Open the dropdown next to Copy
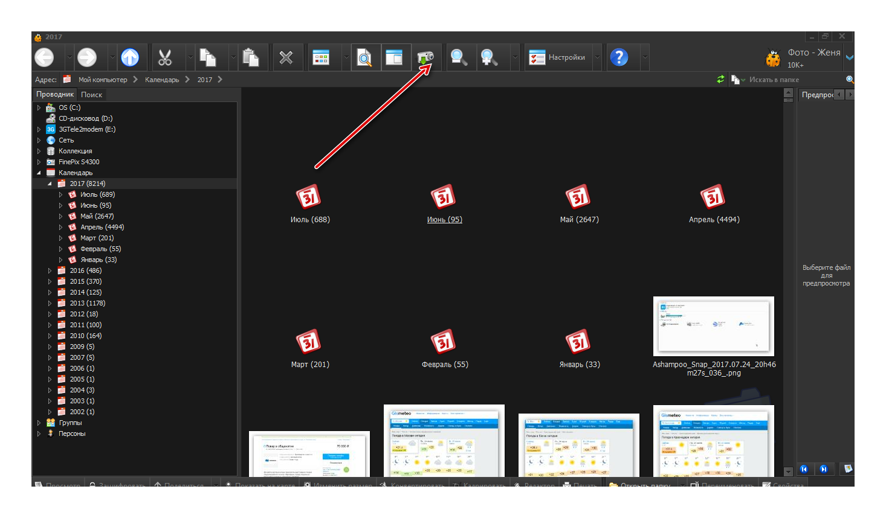Viewport: 886px width, 518px height. tap(233, 57)
